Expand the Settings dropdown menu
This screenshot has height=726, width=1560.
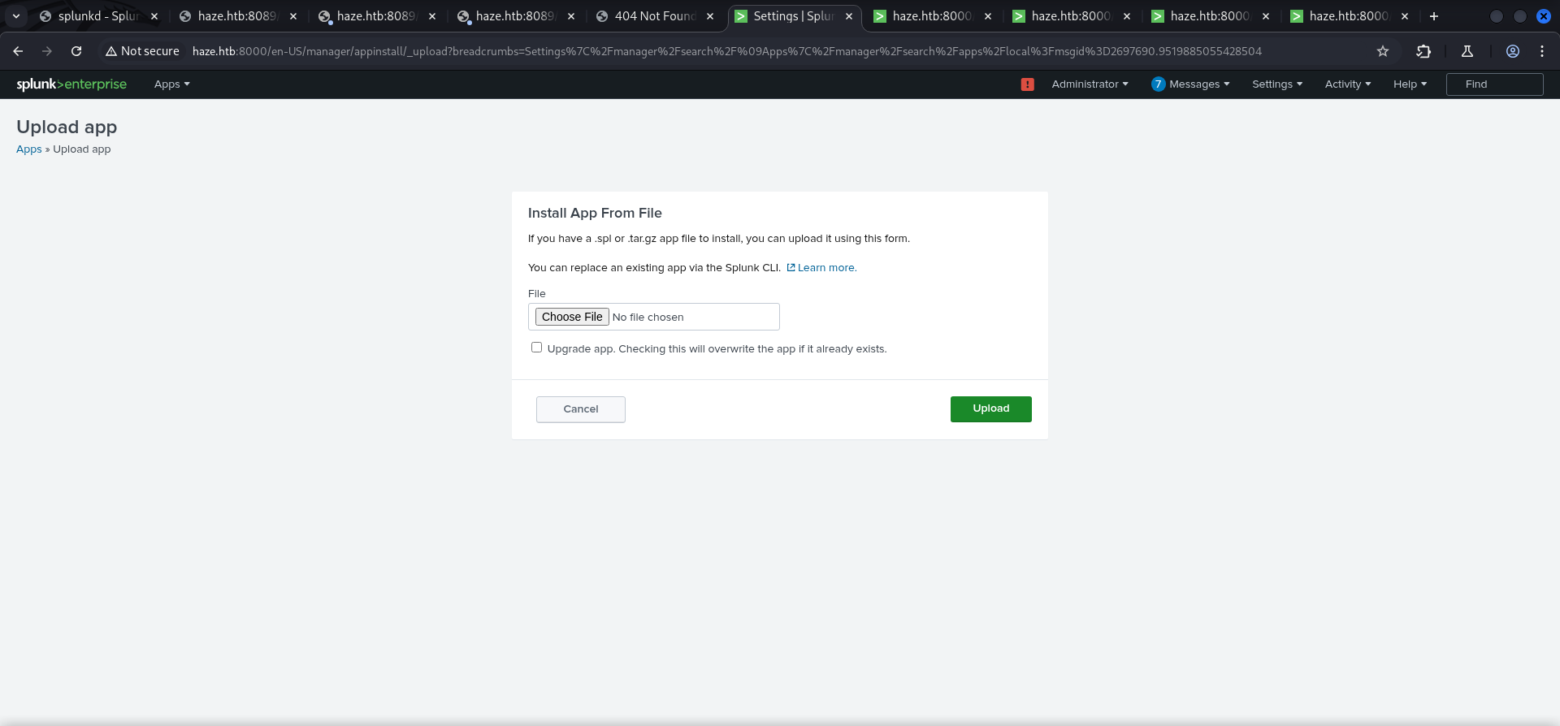1276,84
